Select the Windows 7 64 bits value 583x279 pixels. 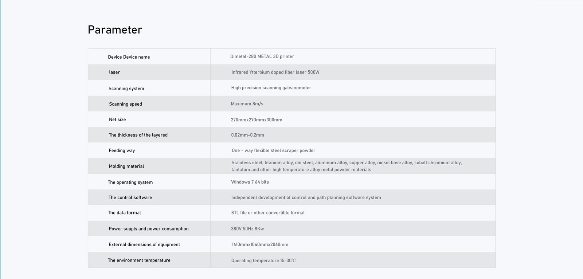point(250,182)
